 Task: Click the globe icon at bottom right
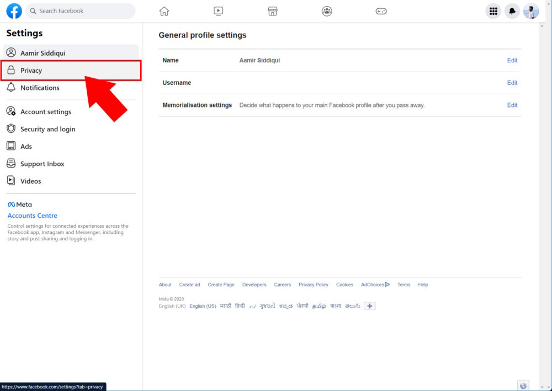(523, 385)
